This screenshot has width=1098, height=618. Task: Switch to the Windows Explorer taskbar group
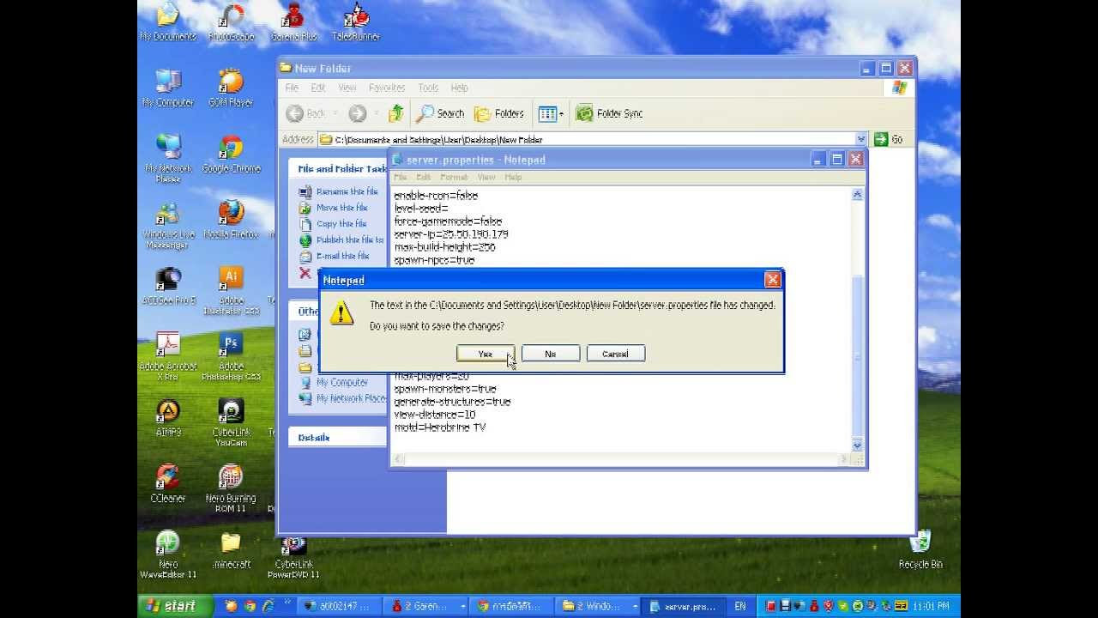click(597, 606)
